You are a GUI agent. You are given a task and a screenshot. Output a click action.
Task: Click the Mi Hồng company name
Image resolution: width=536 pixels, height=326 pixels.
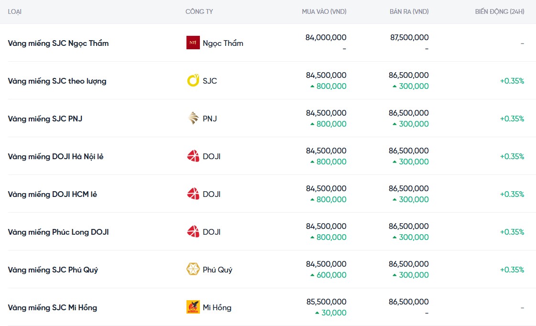pos(217,307)
